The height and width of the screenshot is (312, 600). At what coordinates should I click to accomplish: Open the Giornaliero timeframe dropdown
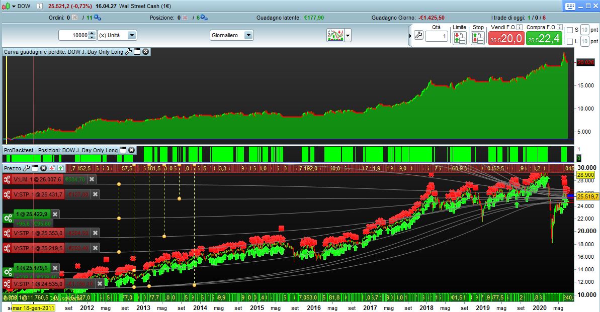coord(231,35)
